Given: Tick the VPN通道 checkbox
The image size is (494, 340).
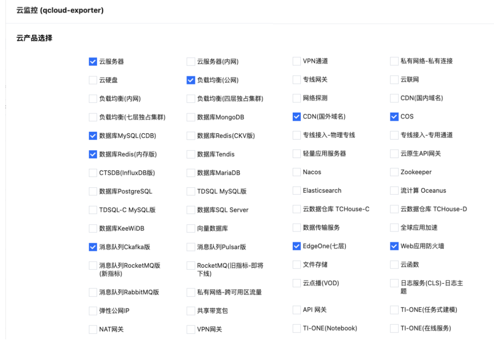Looking at the screenshot, I should point(296,61).
